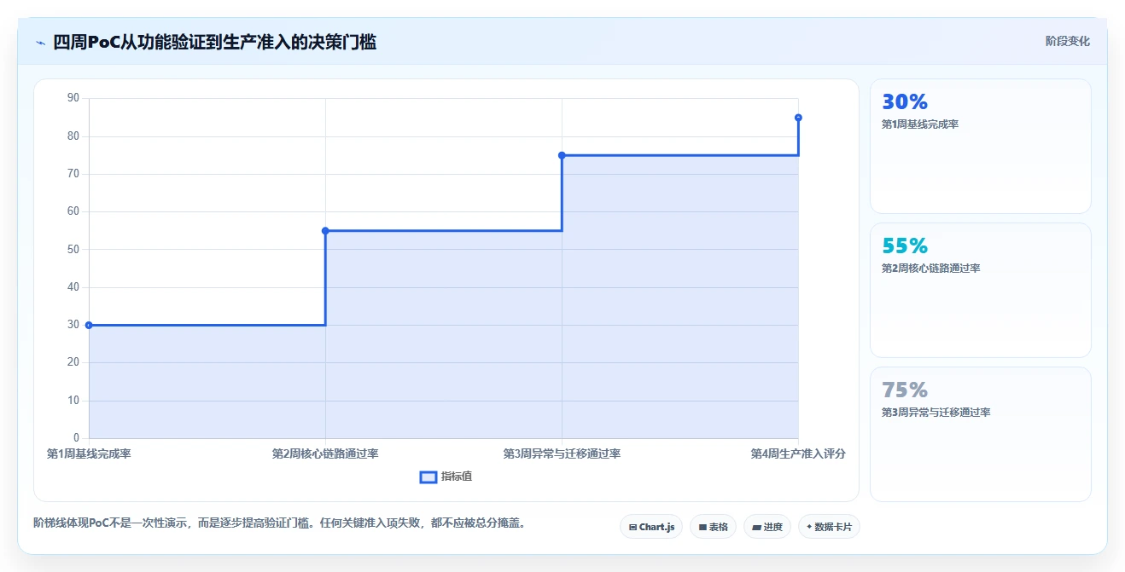1125x572 pixels.
Task: Select the 进度 tag chip
Action: tap(767, 527)
